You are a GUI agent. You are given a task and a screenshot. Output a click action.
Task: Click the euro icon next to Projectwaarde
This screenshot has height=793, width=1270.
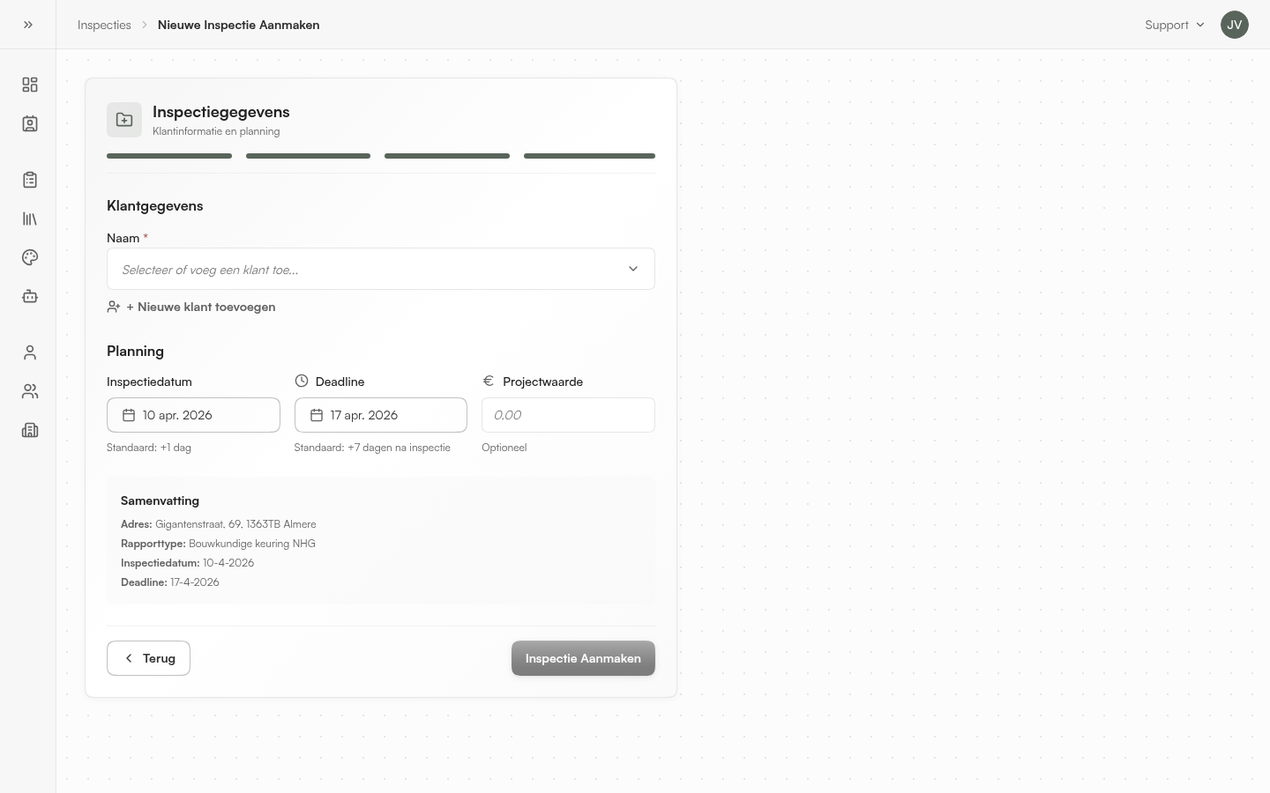489,381
